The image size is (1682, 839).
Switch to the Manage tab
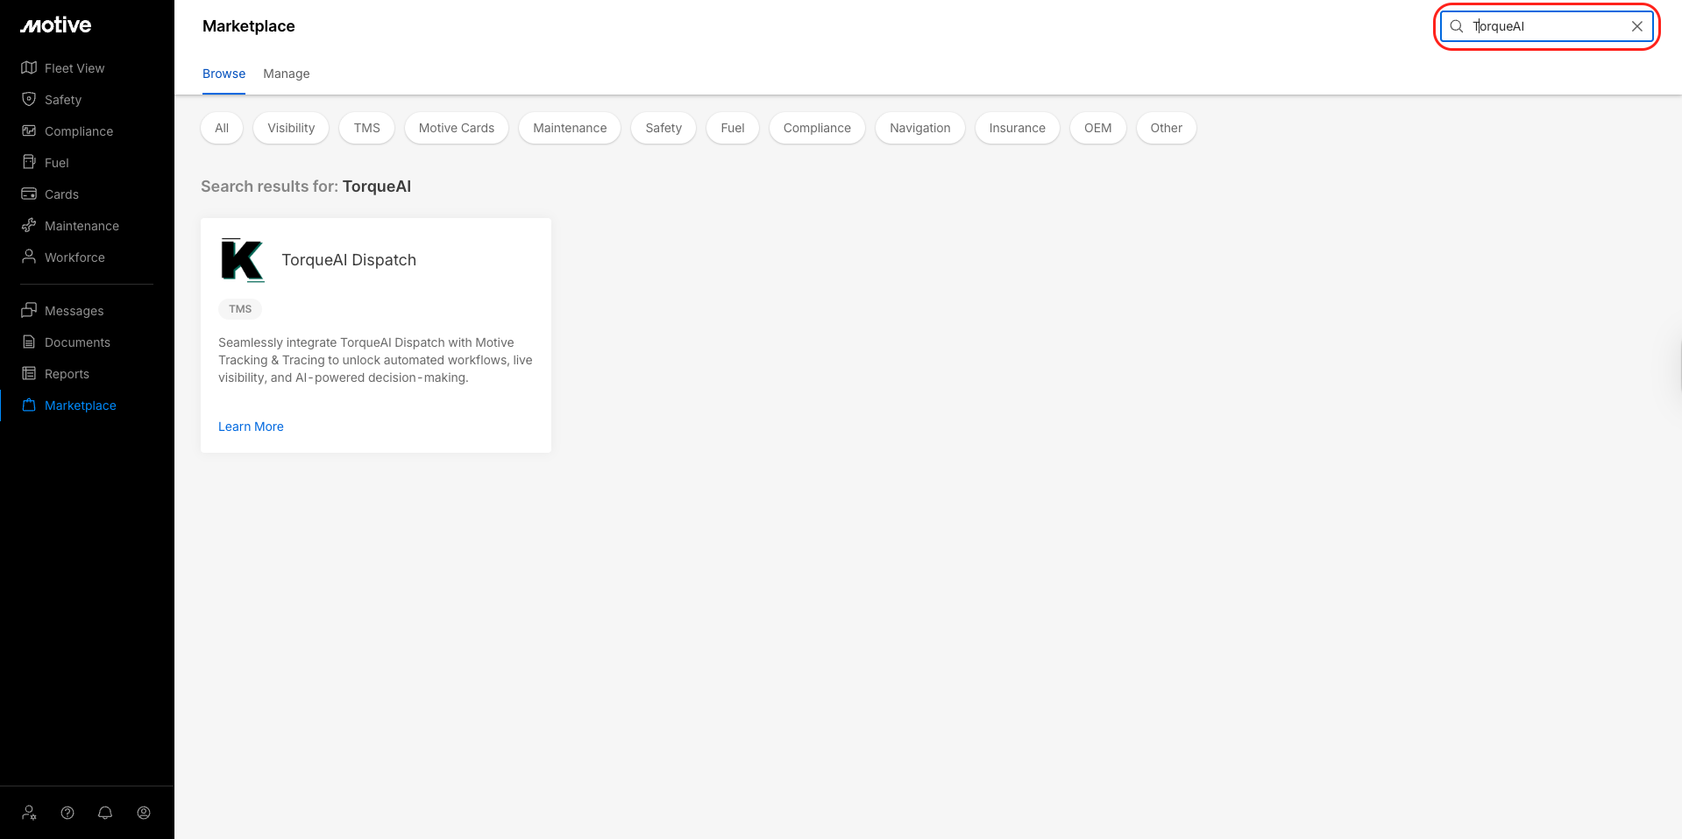[x=287, y=74]
